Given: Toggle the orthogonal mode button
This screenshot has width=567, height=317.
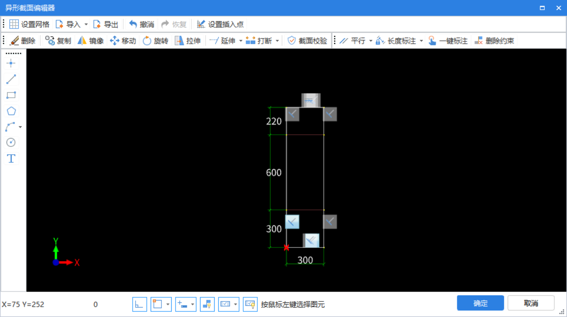Looking at the screenshot, I should (139, 304).
